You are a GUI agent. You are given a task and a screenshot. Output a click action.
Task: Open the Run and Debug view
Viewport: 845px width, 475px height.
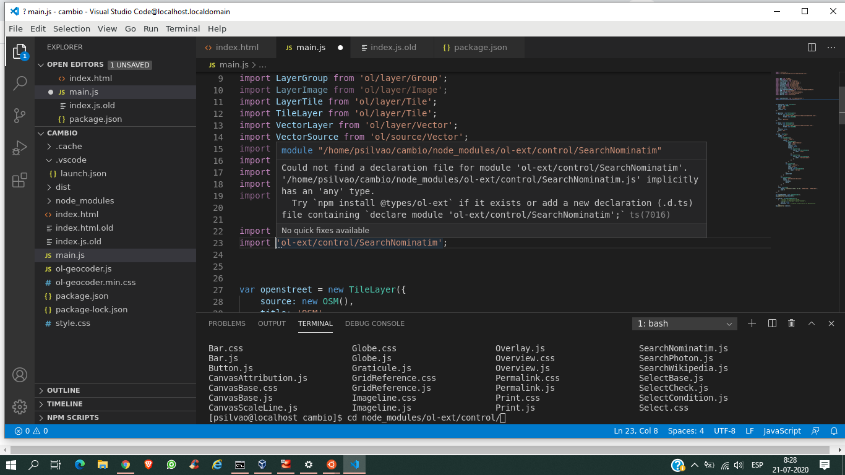tap(20, 147)
